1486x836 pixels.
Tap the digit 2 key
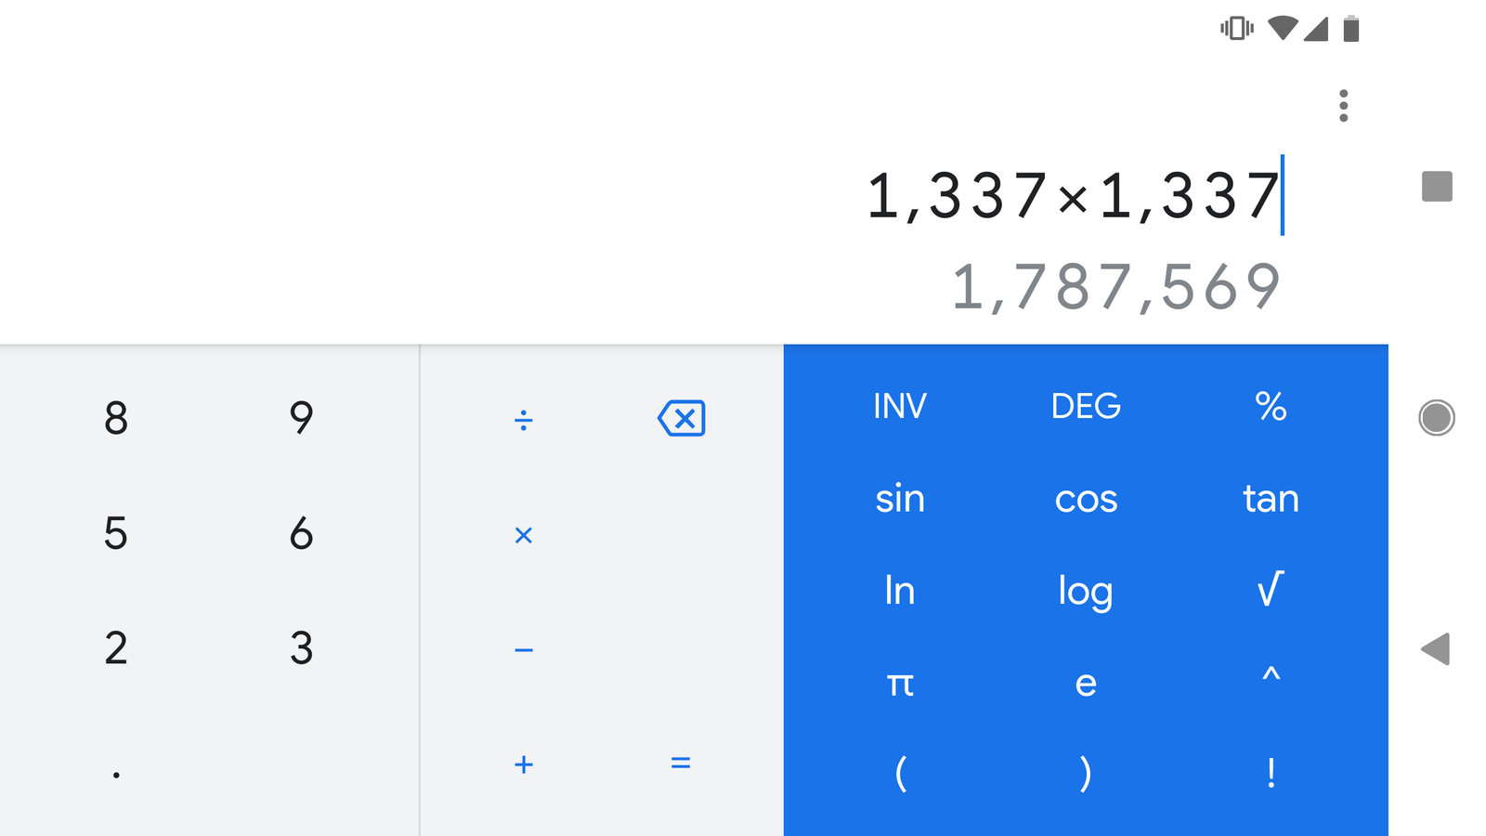tap(116, 648)
